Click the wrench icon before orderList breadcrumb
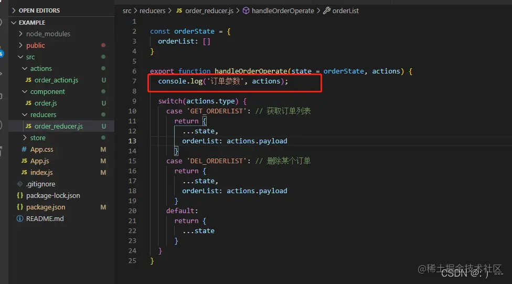 tap(326, 11)
